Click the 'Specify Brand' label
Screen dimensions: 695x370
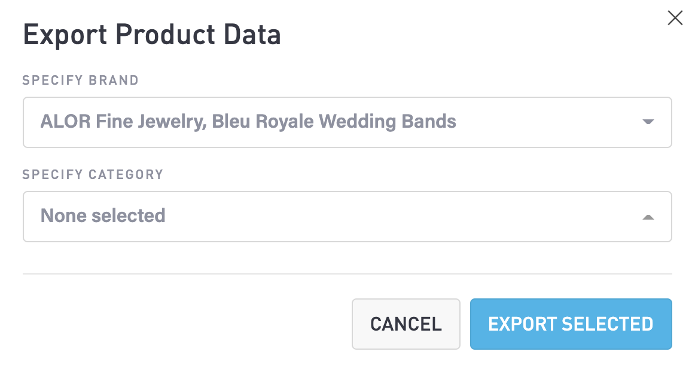[x=81, y=80]
